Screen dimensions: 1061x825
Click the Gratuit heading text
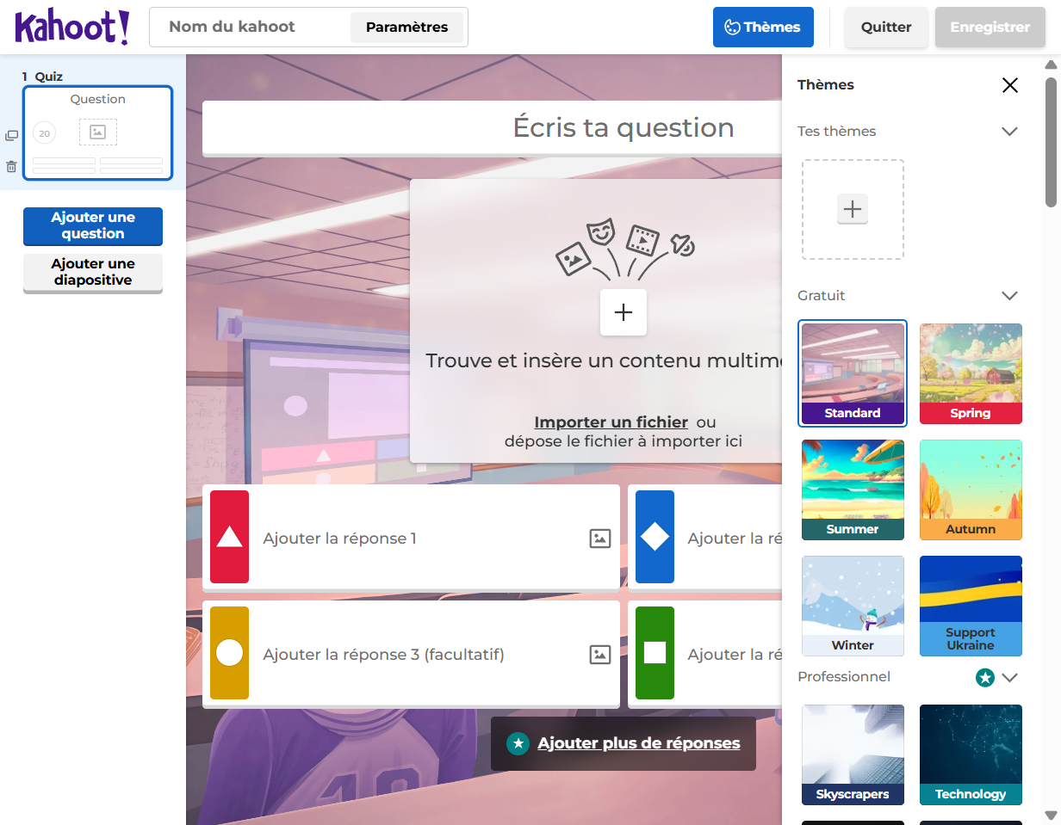pyautogui.click(x=822, y=296)
